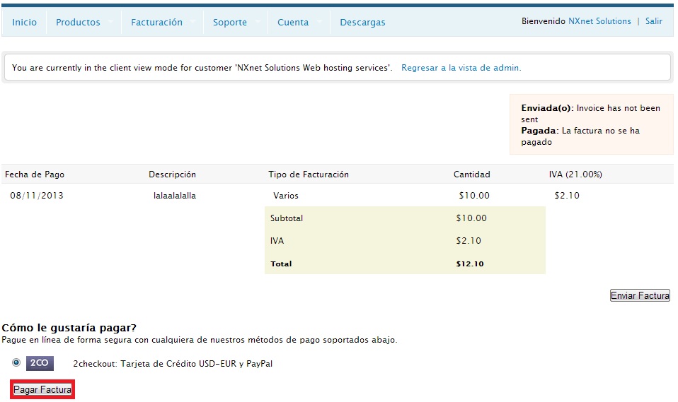This screenshot has height=402, width=678.
Task: Select the Cuenta menu label
Action: (x=293, y=22)
